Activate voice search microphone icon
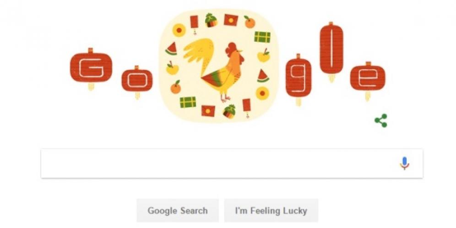 (404, 163)
